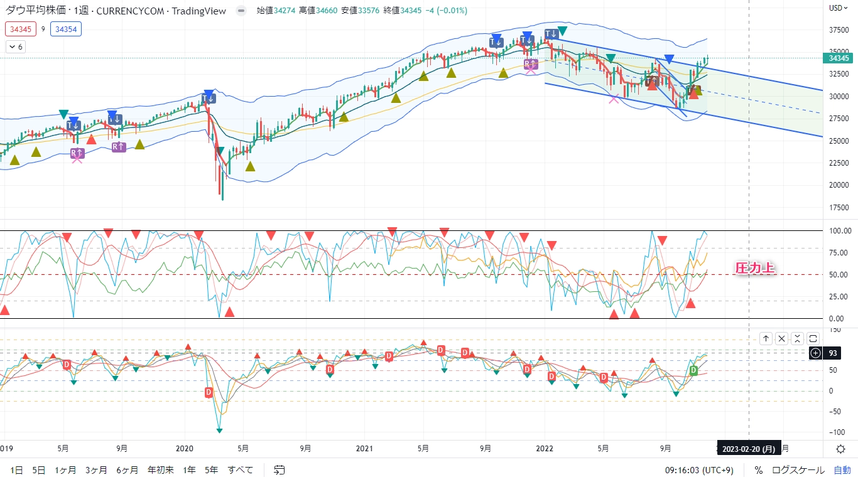Move indicator pane up with arrow icon
858x482 pixels.
tap(766, 339)
